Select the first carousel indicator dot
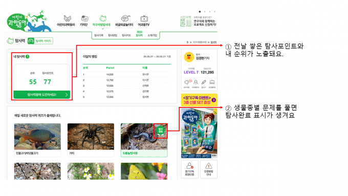The width and height of the screenshot is (348, 196). click(x=200, y=12)
